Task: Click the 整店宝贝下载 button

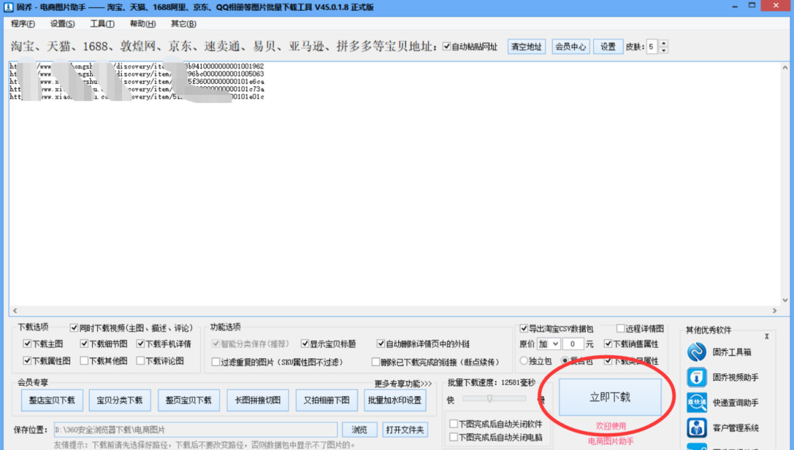Action: [x=52, y=401]
